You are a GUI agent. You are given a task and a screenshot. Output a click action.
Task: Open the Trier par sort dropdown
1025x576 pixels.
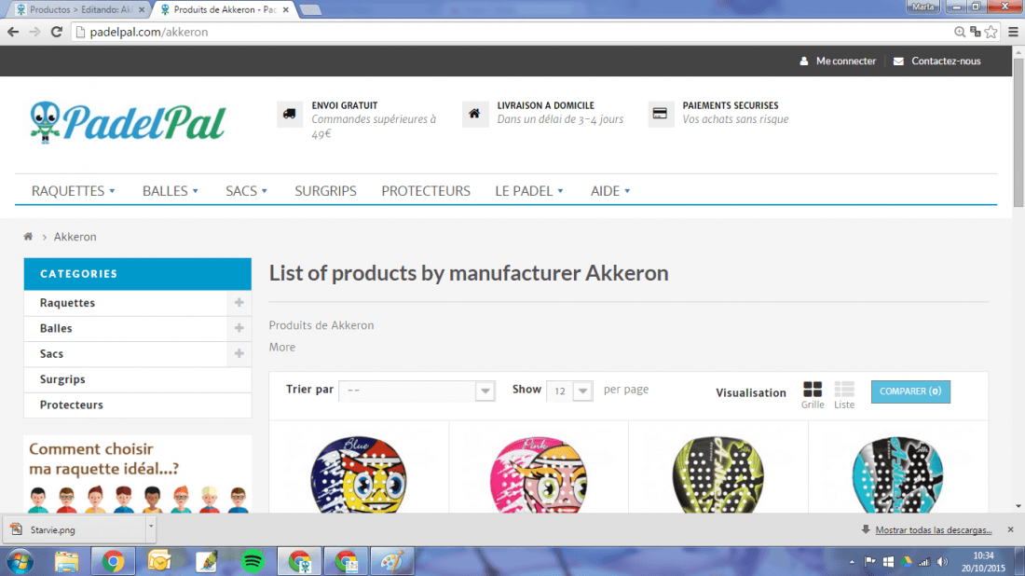point(417,391)
